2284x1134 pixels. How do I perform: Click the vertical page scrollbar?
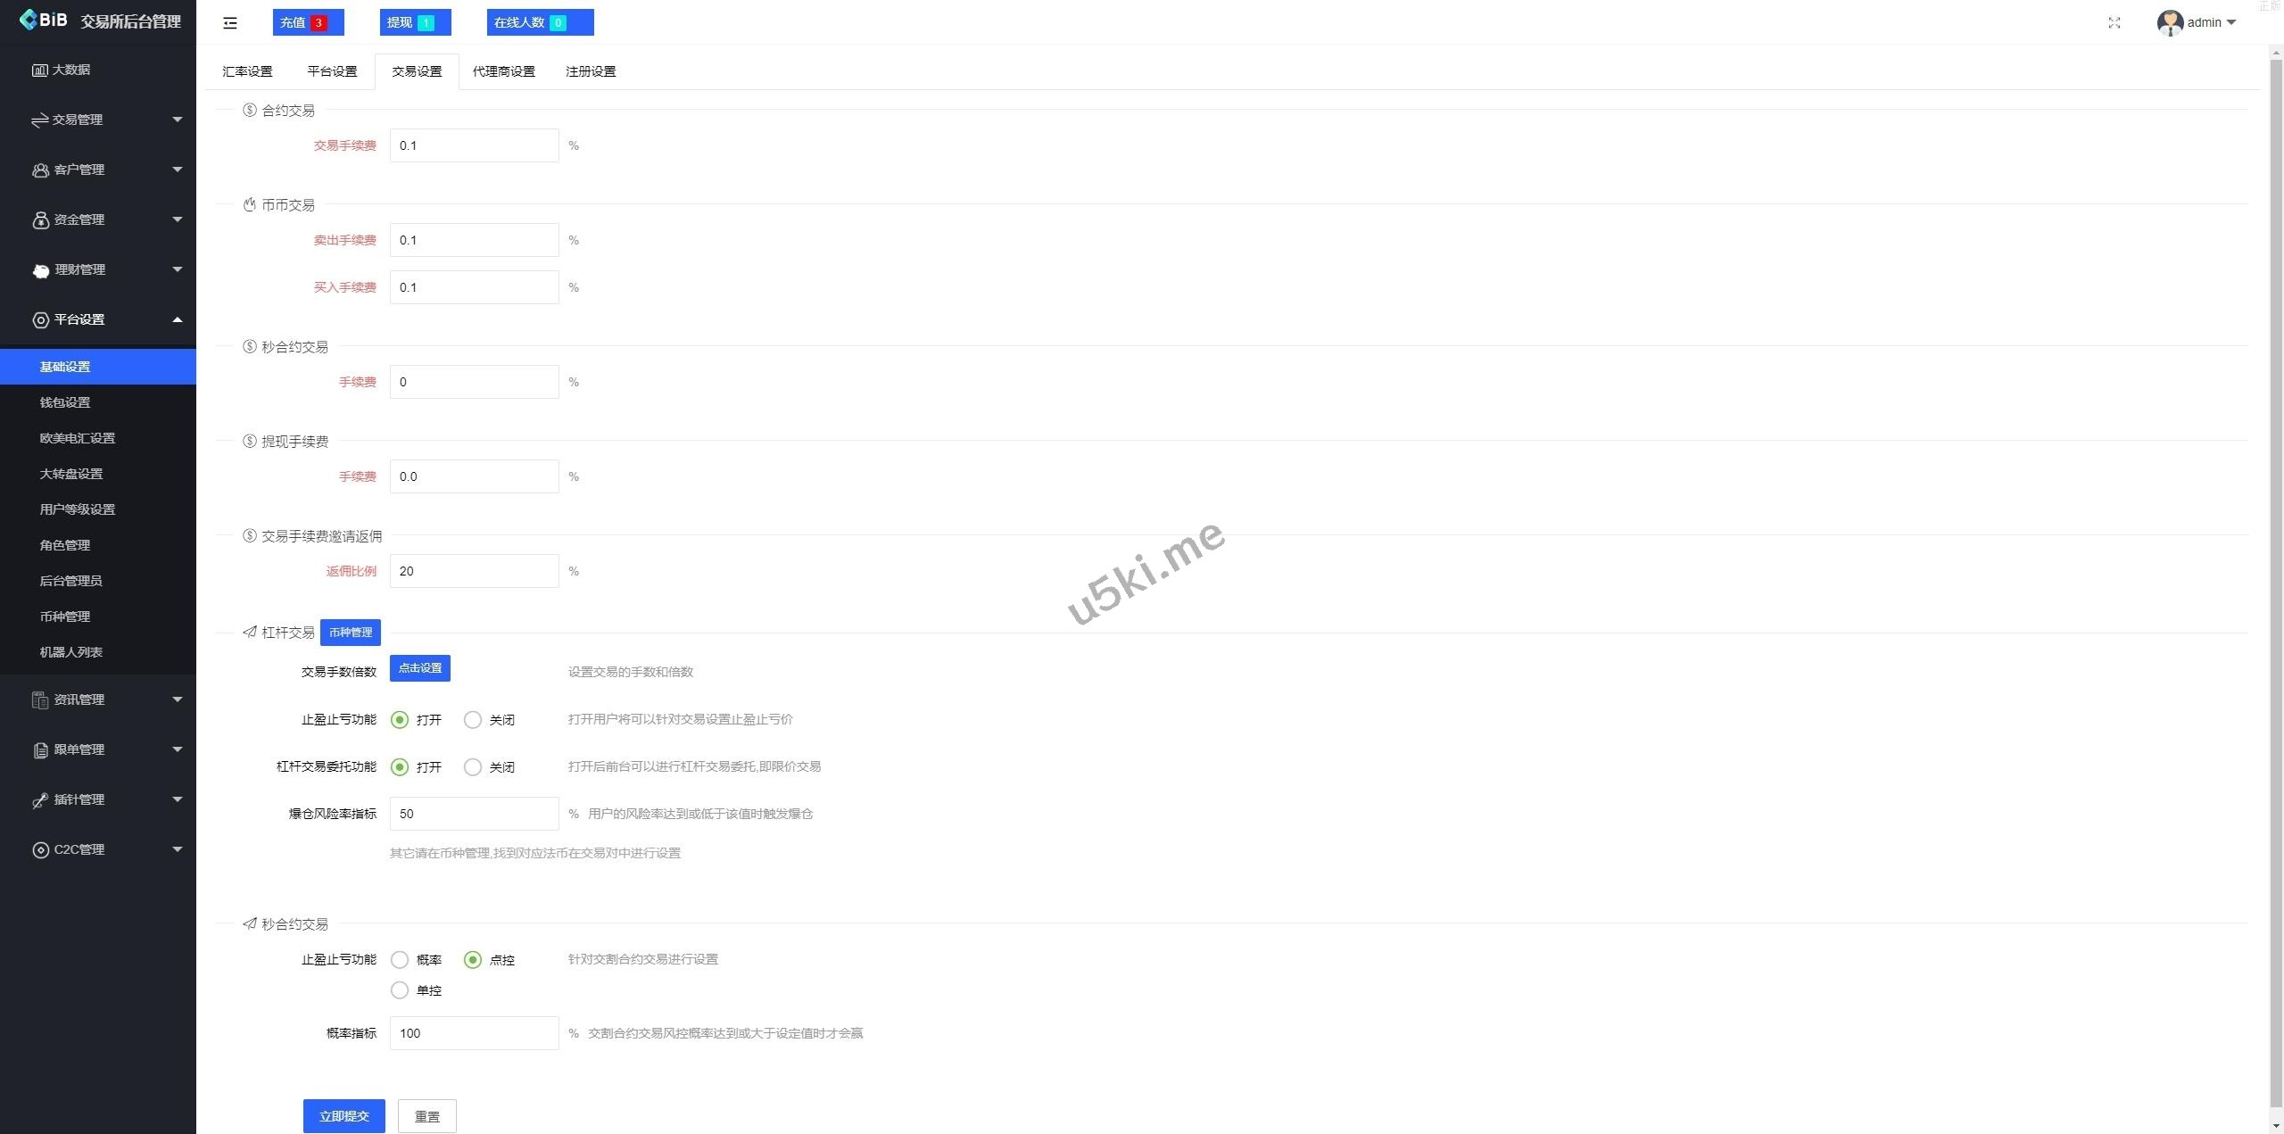pos(2276,580)
